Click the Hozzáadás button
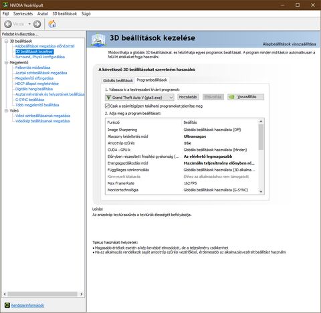 coord(188,97)
